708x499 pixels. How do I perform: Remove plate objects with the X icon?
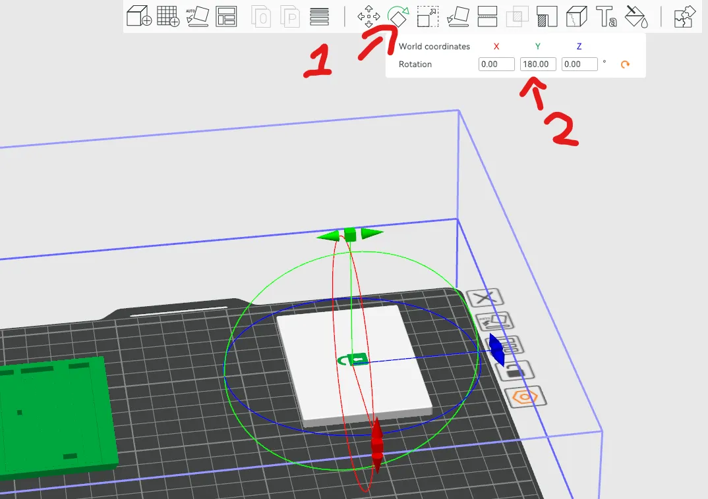(485, 298)
